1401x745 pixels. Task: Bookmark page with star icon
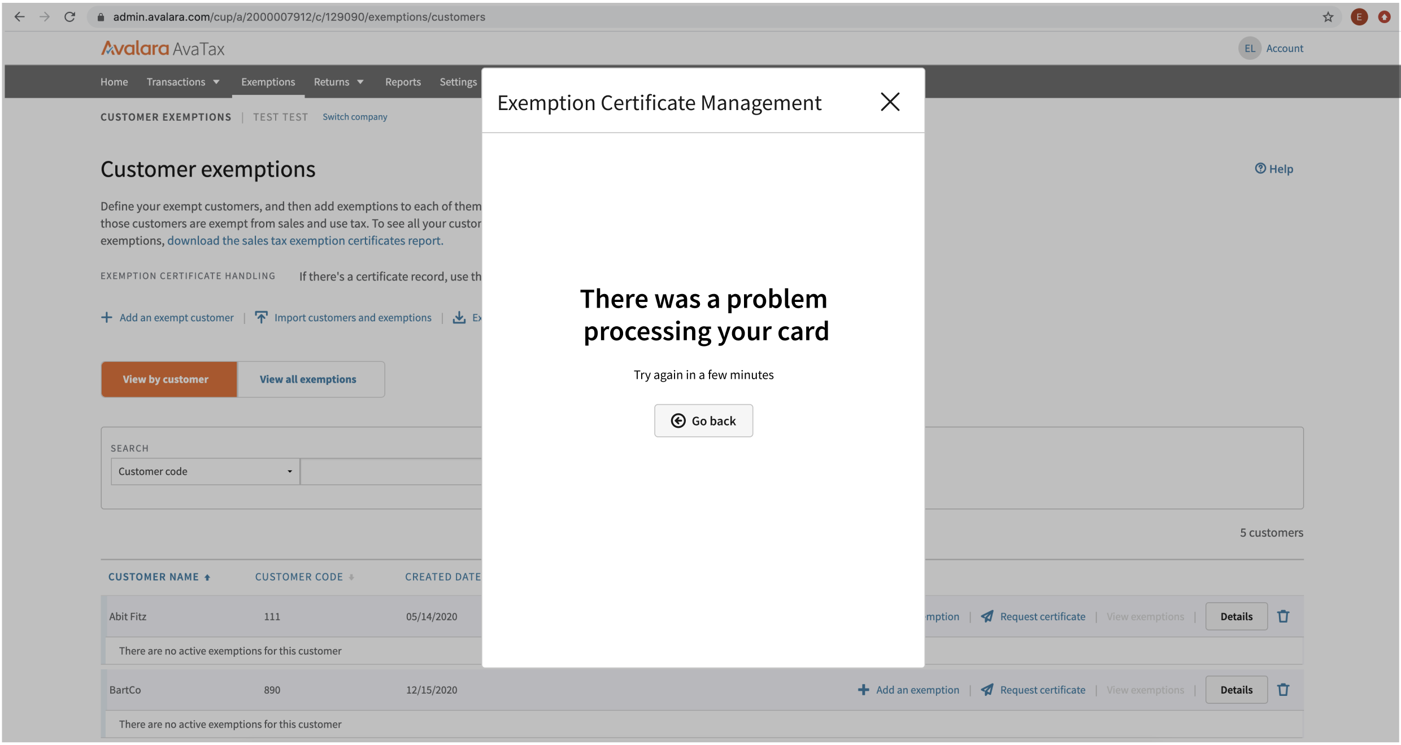pyautogui.click(x=1328, y=17)
